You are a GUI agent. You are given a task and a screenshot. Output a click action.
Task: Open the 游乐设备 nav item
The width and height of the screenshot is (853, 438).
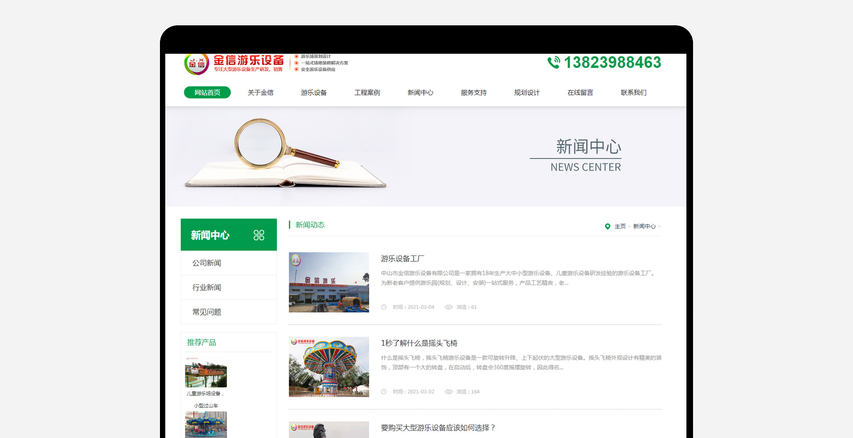click(314, 92)
